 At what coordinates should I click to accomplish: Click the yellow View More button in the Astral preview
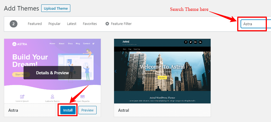(x=162, y=78)
